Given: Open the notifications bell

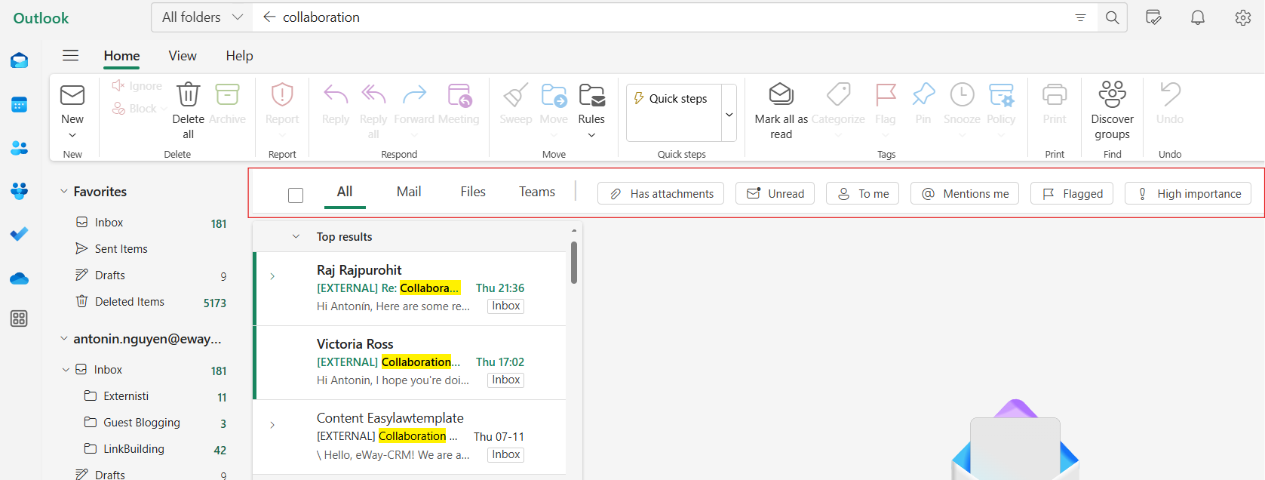Looking at the screenshot, I should [1198, 17].
